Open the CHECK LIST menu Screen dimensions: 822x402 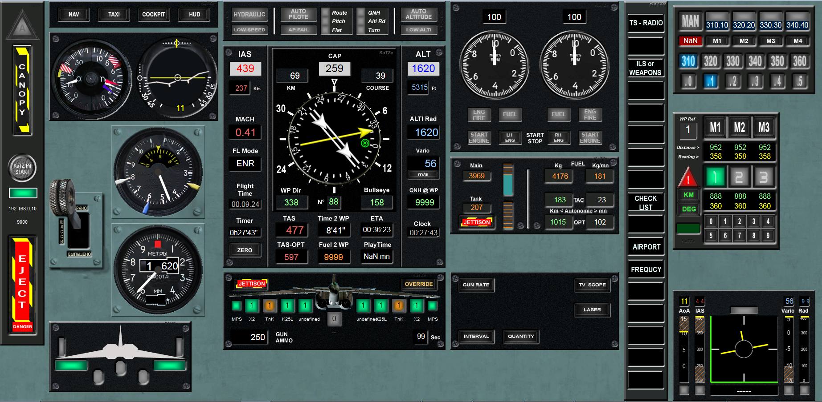tap(646, 203)
